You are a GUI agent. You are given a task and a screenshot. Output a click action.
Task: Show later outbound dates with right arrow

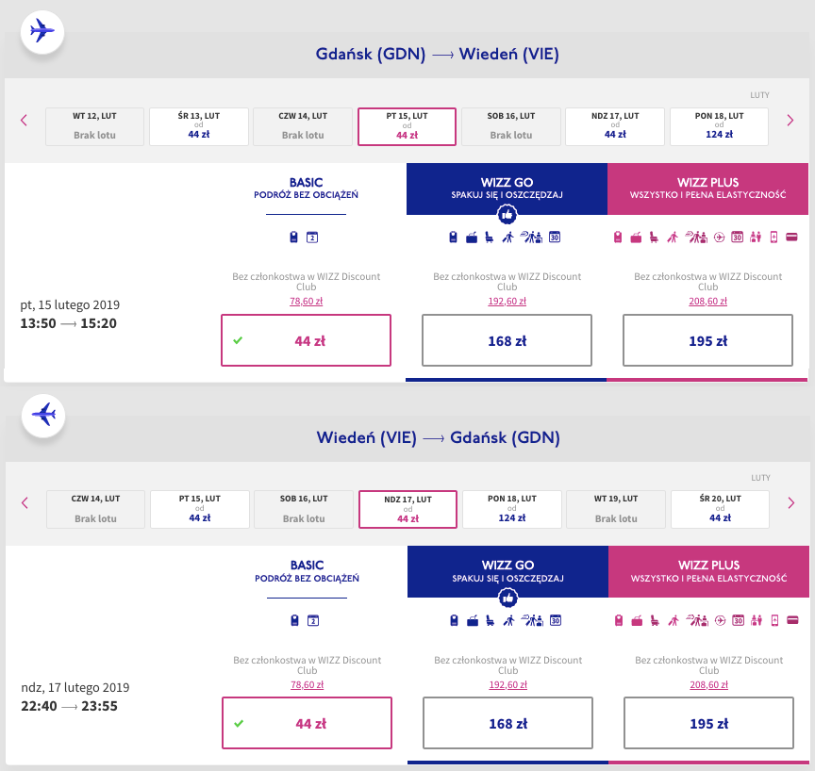click(x=790, y=120)
